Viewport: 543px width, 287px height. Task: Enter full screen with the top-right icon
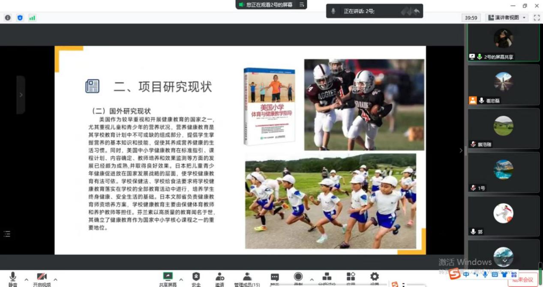pyautogui.click(x=537, y=18)
